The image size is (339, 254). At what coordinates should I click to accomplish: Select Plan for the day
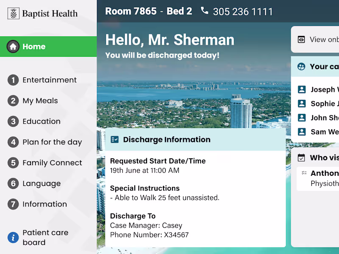[52, 142]
